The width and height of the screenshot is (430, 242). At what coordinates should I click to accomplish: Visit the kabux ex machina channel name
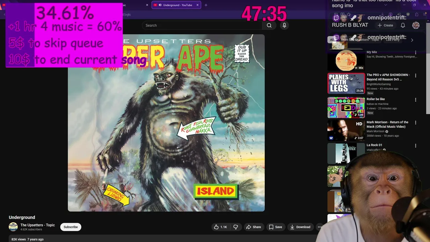pyautogui.click(x=377, y=104)
